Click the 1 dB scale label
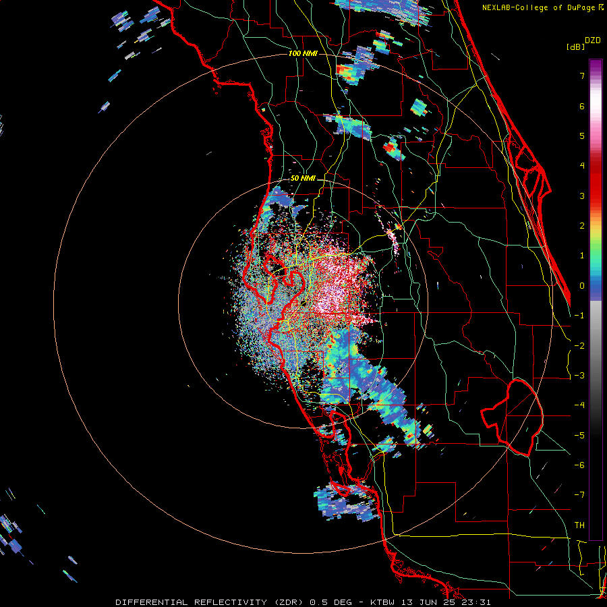Screen dimensions: 607x607 click(x=582, y=256)
